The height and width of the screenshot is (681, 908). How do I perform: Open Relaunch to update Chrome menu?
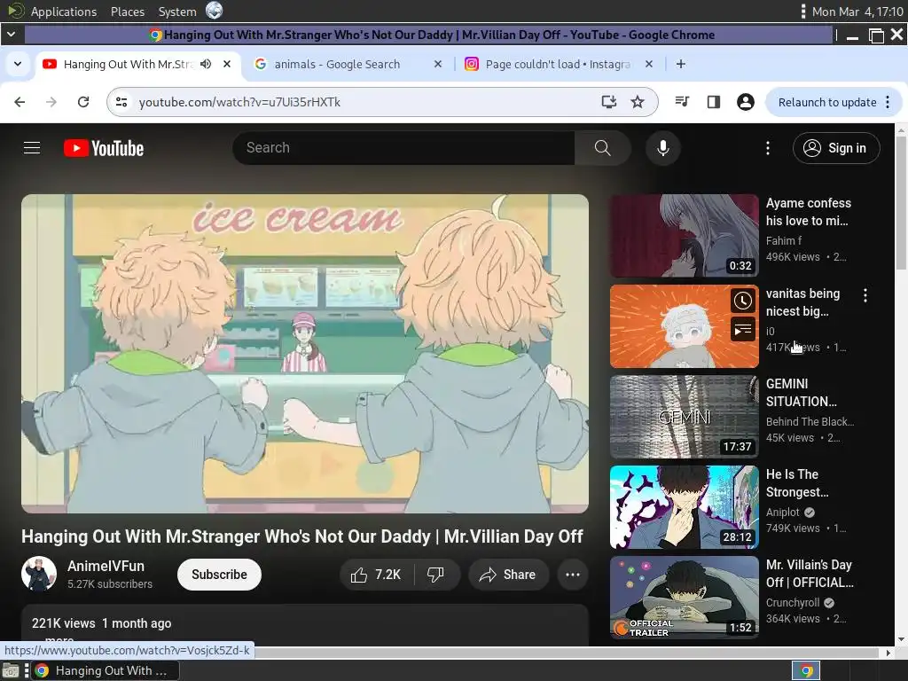coord(834,102)
